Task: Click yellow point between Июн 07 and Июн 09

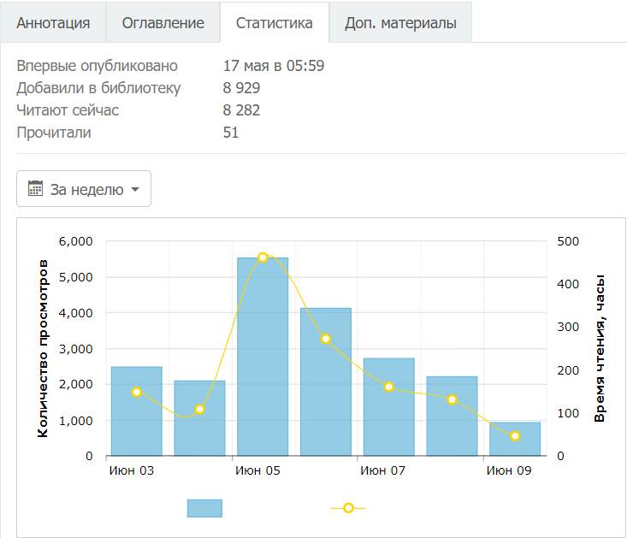Action: coord(453,399)
